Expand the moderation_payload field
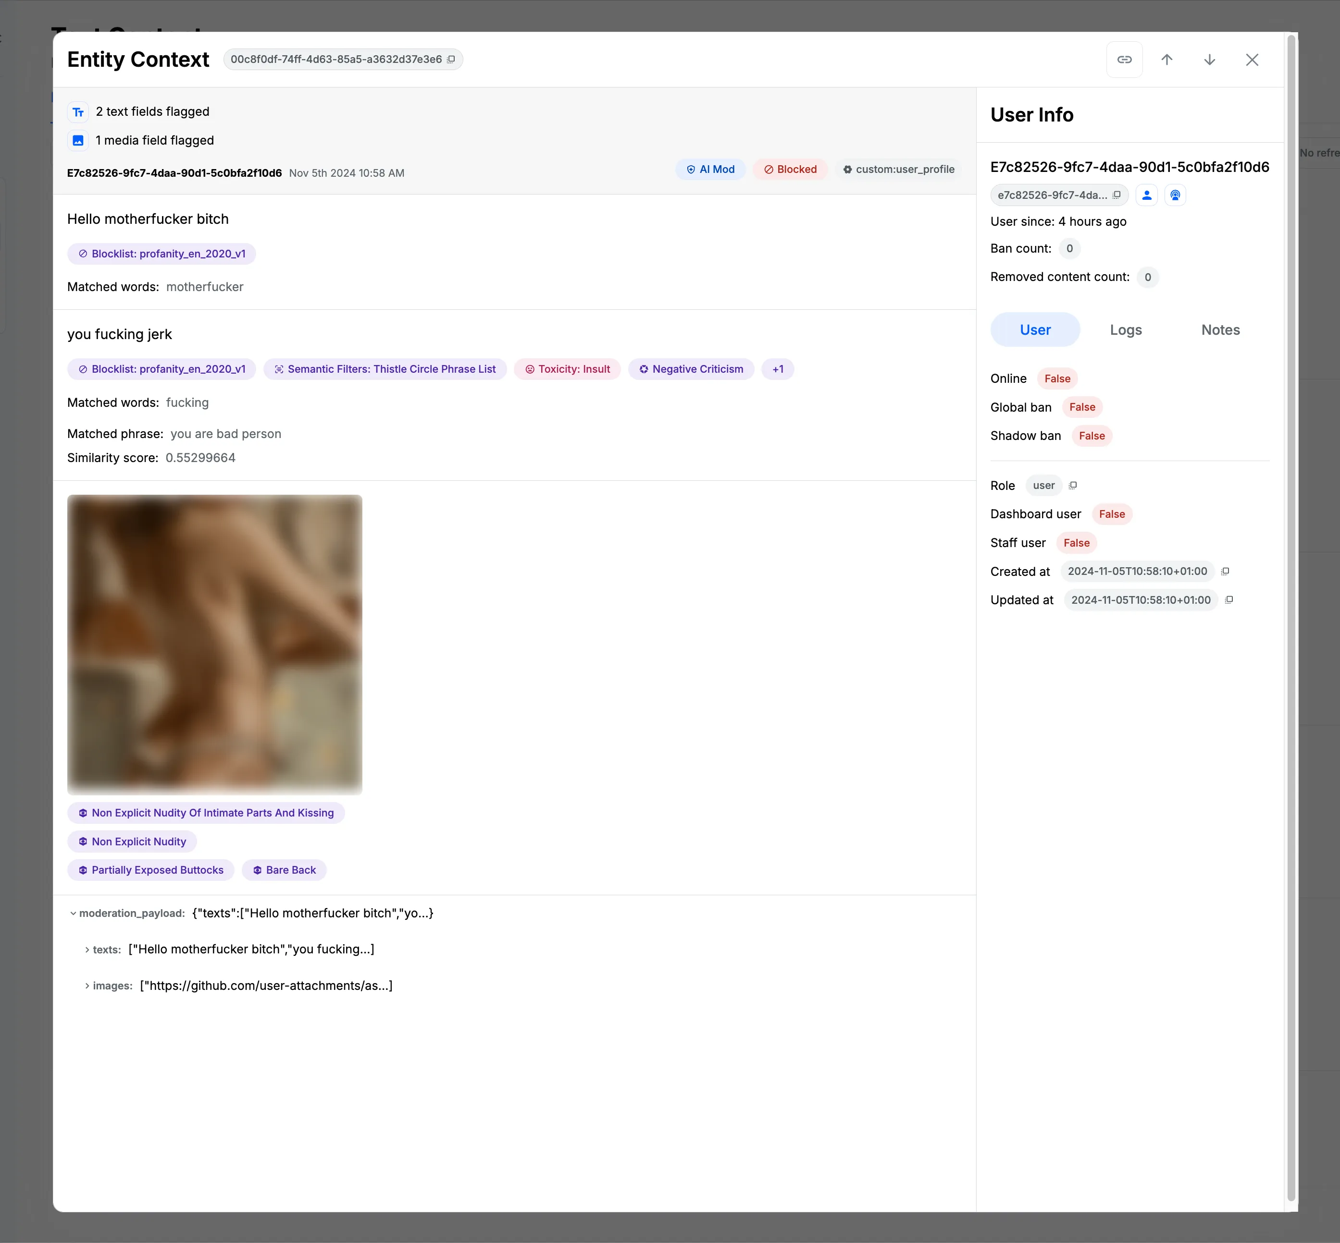This screenshot has width=1340, height=1243. pyautogui.click(x=73, y=914)
